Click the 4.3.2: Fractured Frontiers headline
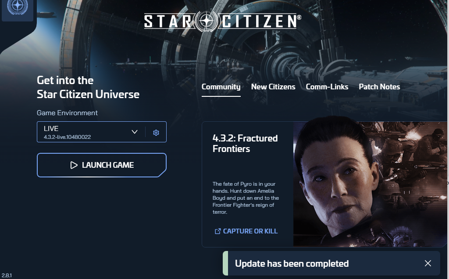The image size is (449, 279). tap(245, 143)
